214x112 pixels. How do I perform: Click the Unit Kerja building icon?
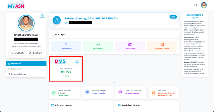pyautogui.click(x=154, y=93)
